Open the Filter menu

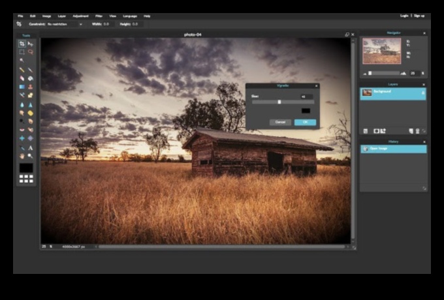tap(98, 16)
